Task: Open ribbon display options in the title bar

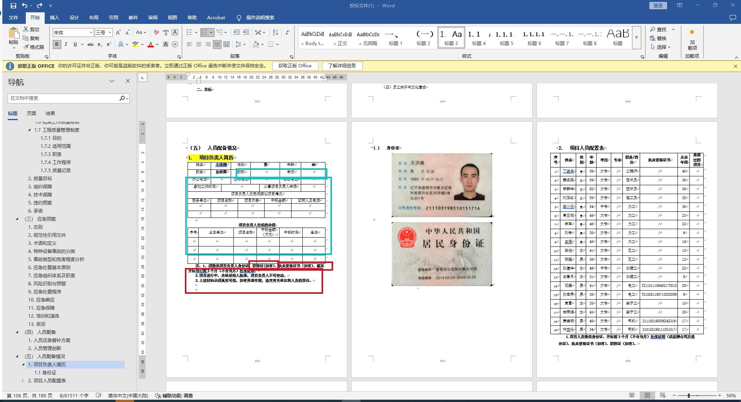Action: pyautogui.click(x=680, y=5)
